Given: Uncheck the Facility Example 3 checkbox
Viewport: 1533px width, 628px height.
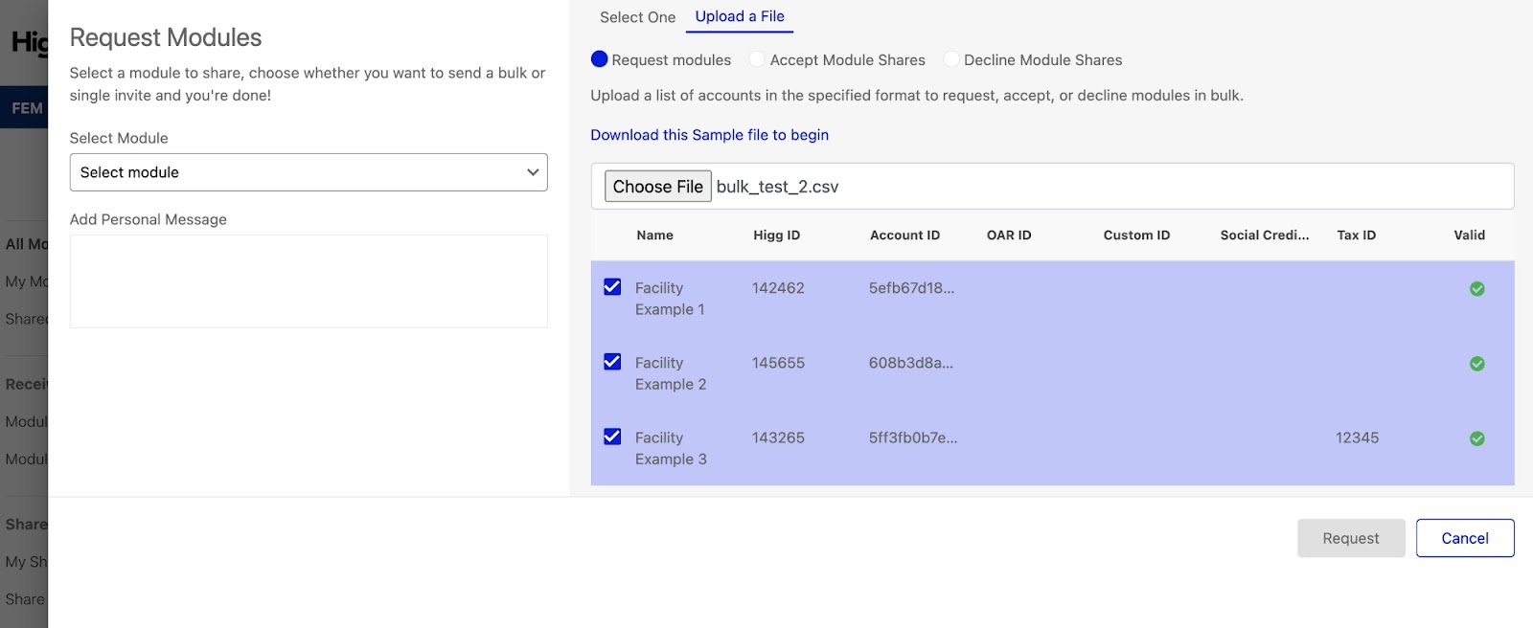Looking at the screenshot, I should point(612,437).
